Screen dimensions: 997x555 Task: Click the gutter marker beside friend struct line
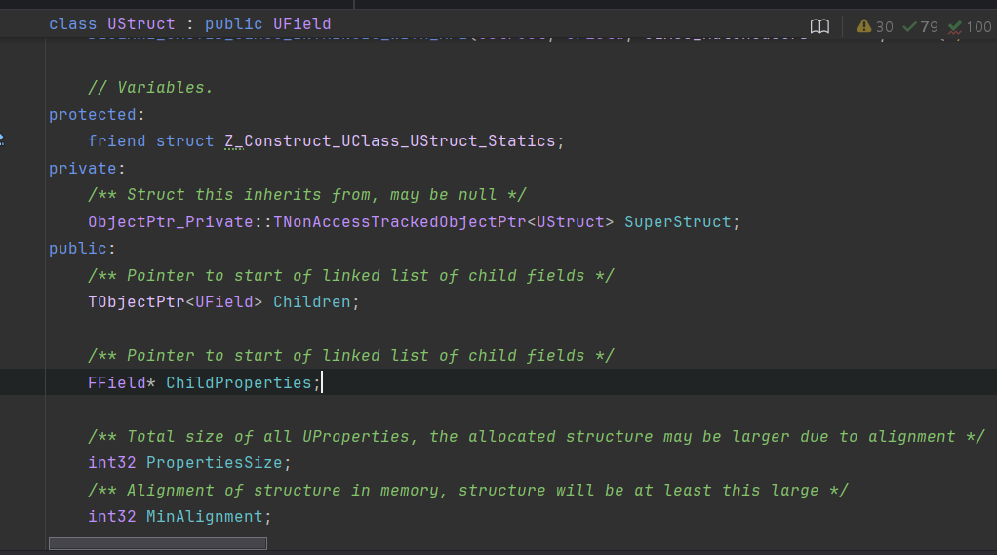[2, 139]
